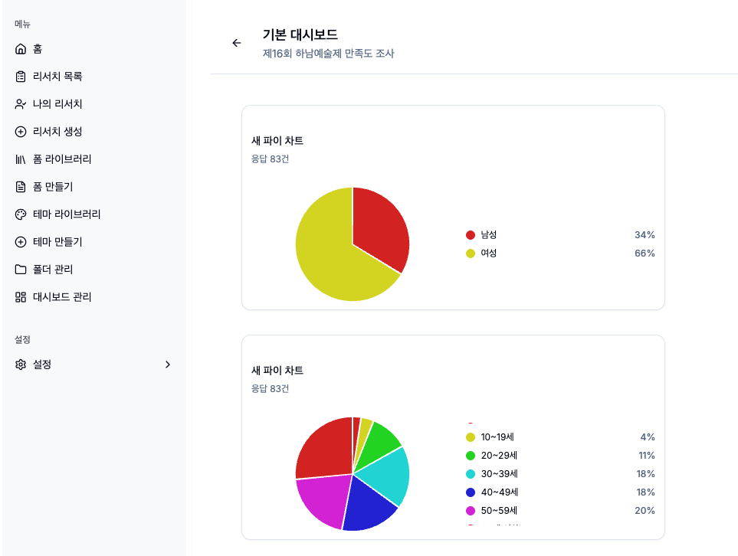The width and height of the screenshot is (738, 556).
Task: Click the gear icon beside 설정
Action: [21, 365]
